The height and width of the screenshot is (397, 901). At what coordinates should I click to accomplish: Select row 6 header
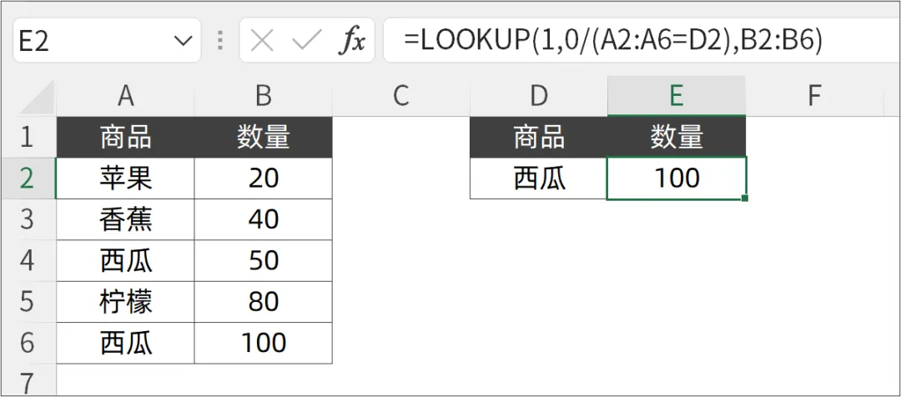(x=27, y=343)
